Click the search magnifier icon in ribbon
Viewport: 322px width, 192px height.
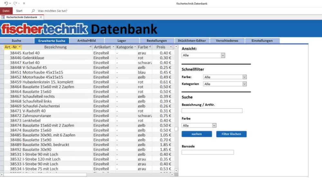[x=33, y=11]
